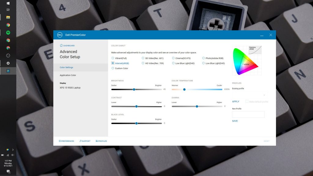Open the first Chrome icon on taskbar

[x=8, y=25]
